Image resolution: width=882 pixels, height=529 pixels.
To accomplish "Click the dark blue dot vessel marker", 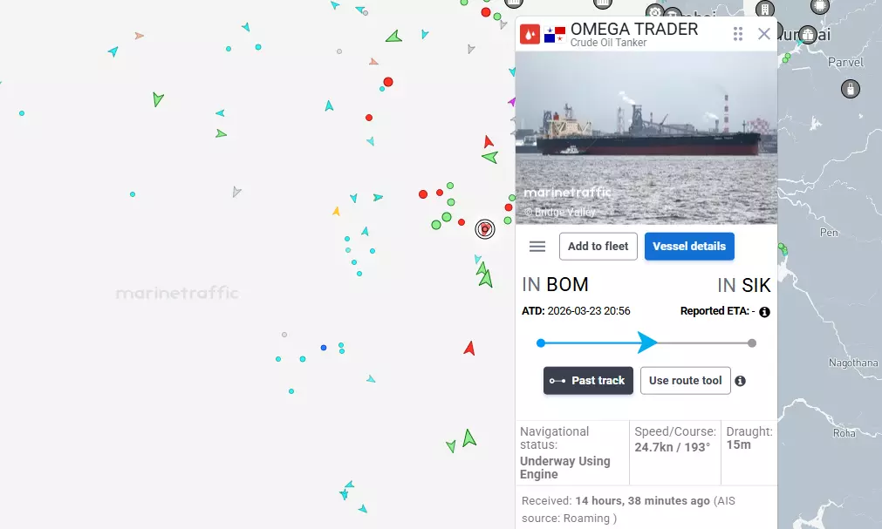I will [x=324, y=348].
